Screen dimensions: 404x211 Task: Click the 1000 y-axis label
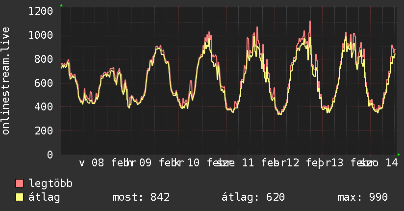(x=41, y=35)
